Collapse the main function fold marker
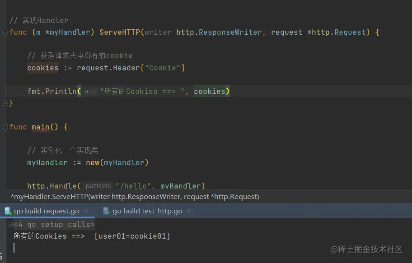This screenshot has height=263, width=412. click(5, 127)
